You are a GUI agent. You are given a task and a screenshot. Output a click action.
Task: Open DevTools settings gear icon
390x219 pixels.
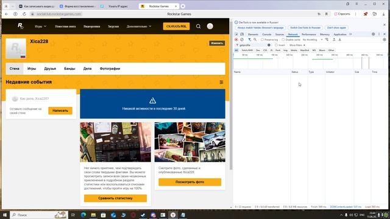coord(374,34)
